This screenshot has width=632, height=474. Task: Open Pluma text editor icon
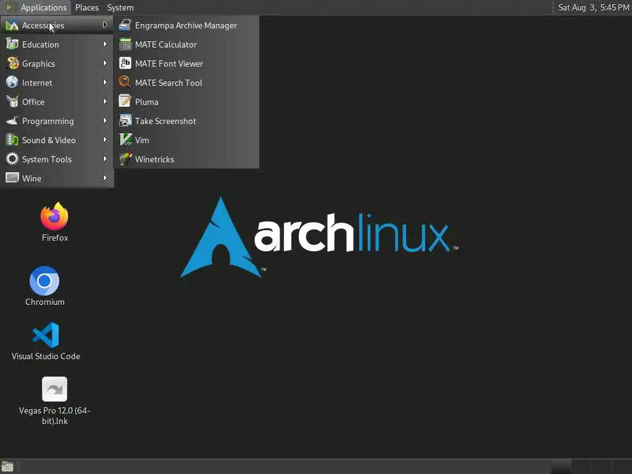tap(125, 102)
